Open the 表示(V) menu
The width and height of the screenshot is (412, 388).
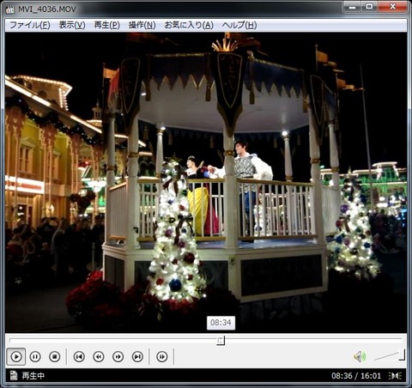(x=72, y=25)
